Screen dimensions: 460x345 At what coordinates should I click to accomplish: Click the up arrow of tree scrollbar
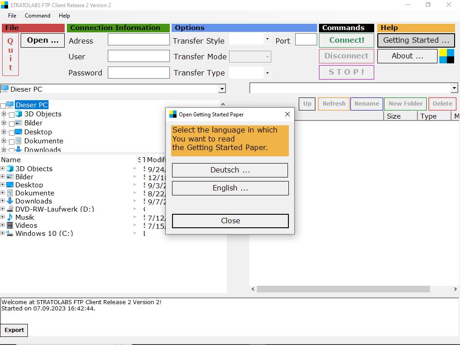coord(223,104)
